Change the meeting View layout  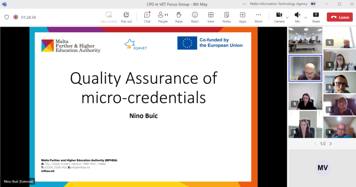(211, 17)
